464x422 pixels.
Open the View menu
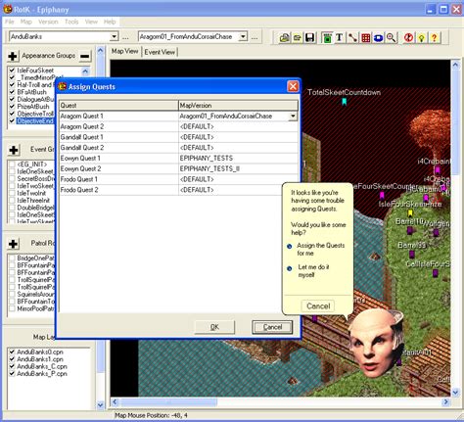[91, 22]
